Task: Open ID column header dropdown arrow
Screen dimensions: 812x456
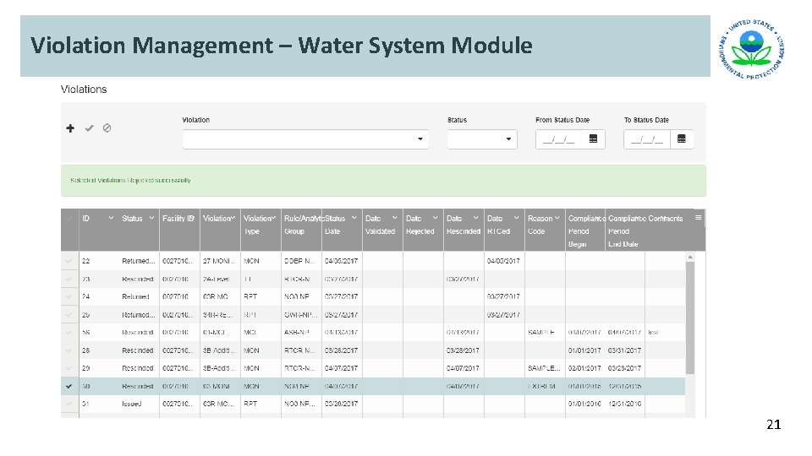Action: (111, 218)
